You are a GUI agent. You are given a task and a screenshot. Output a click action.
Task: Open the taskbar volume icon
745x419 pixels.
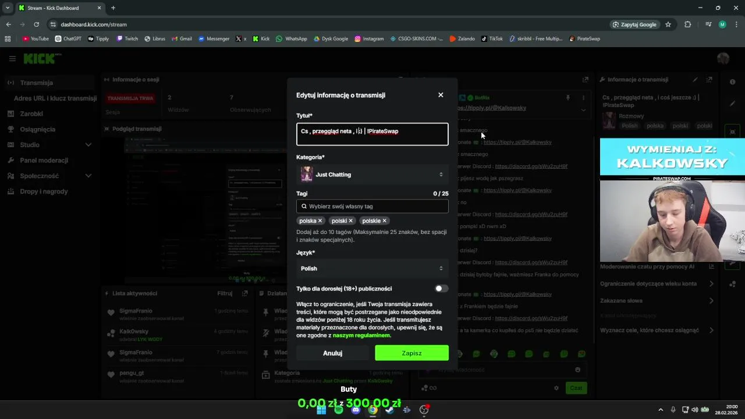click(695, 410)
